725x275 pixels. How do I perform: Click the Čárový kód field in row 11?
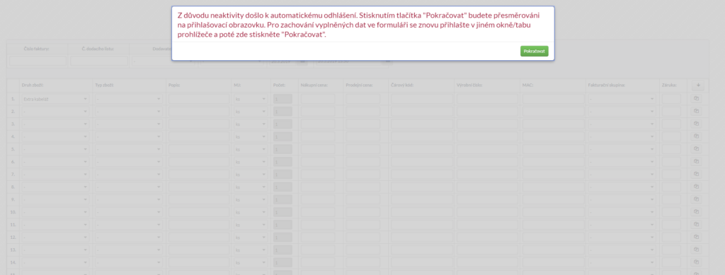point(422,225)
